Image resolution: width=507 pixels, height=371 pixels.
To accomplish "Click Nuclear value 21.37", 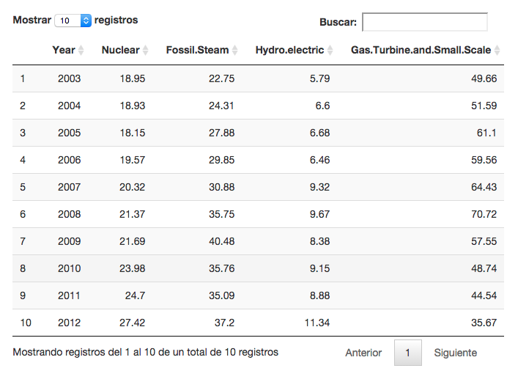I will pos(133,214).
